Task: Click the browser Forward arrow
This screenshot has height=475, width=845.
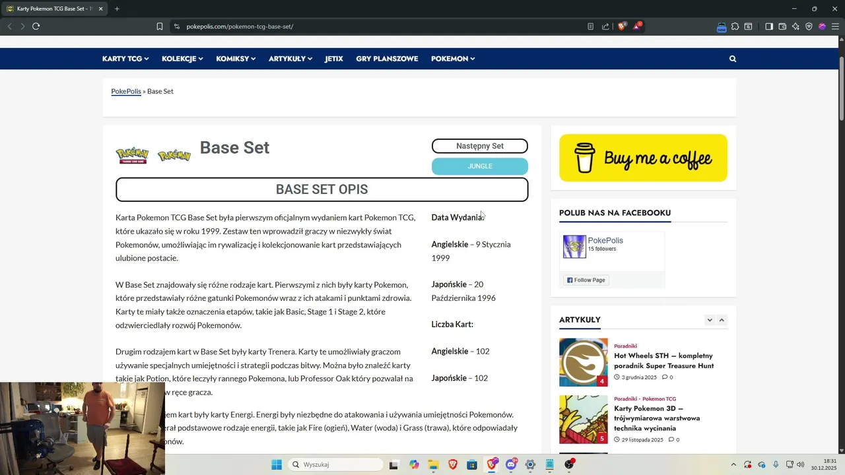Action: tap(22, 26)
